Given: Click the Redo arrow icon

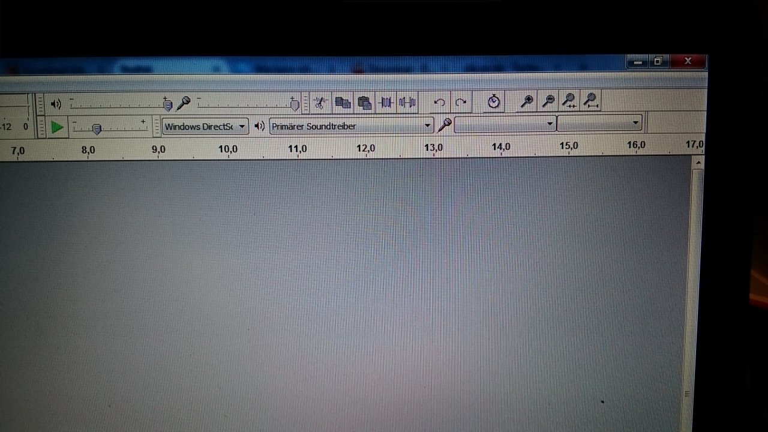Looking at the screenshot, I should point(461,103).
